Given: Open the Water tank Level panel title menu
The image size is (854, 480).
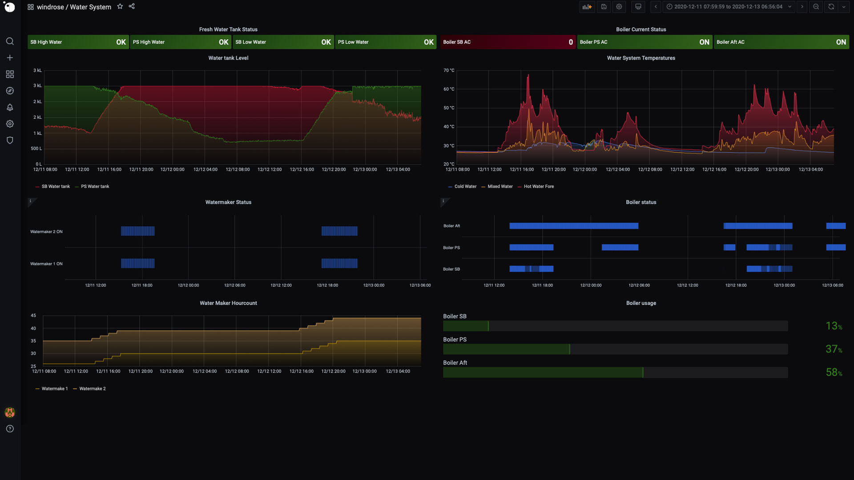Looking at the screenshot, I should pyautogui.click(x=228, y=58).
